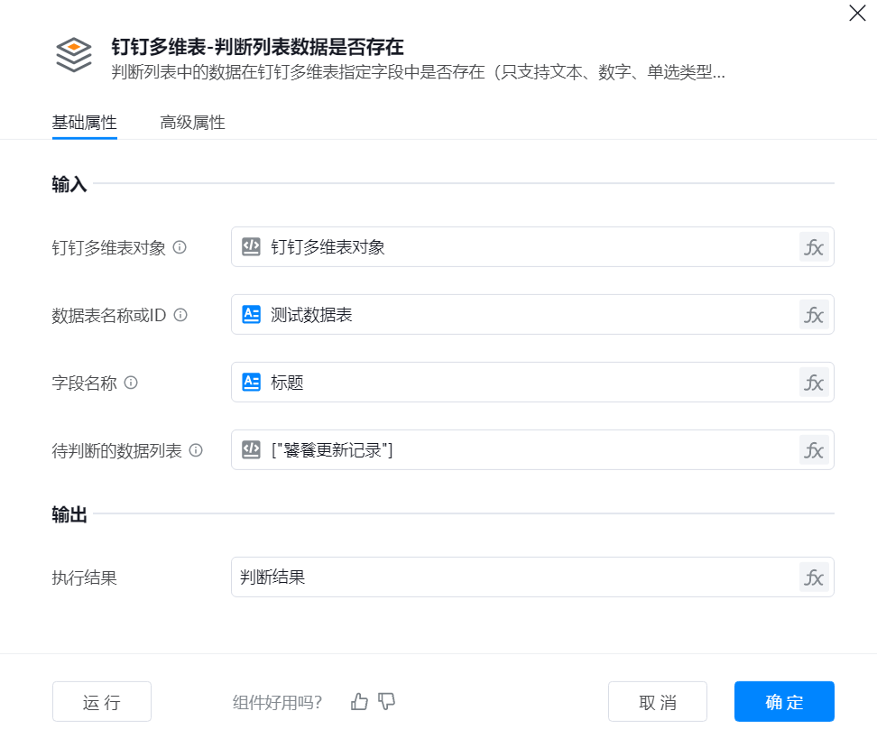The image size is (877, 739).
Task: Select the 基础属性 tab
Action: pyautogui.click(x=85, y=123)
